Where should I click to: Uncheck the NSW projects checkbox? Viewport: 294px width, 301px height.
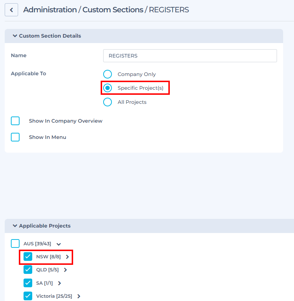(x=28, y=257)
